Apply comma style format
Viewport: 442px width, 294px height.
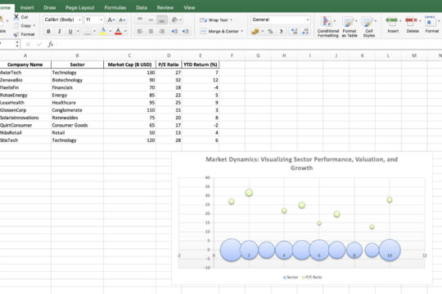click(281, 31)
